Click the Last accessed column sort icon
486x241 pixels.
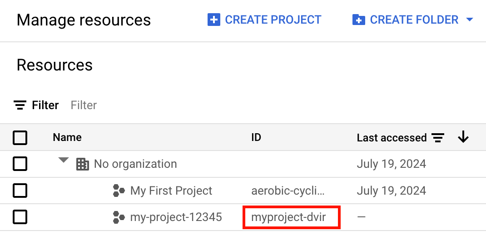(x=438, y=138)
